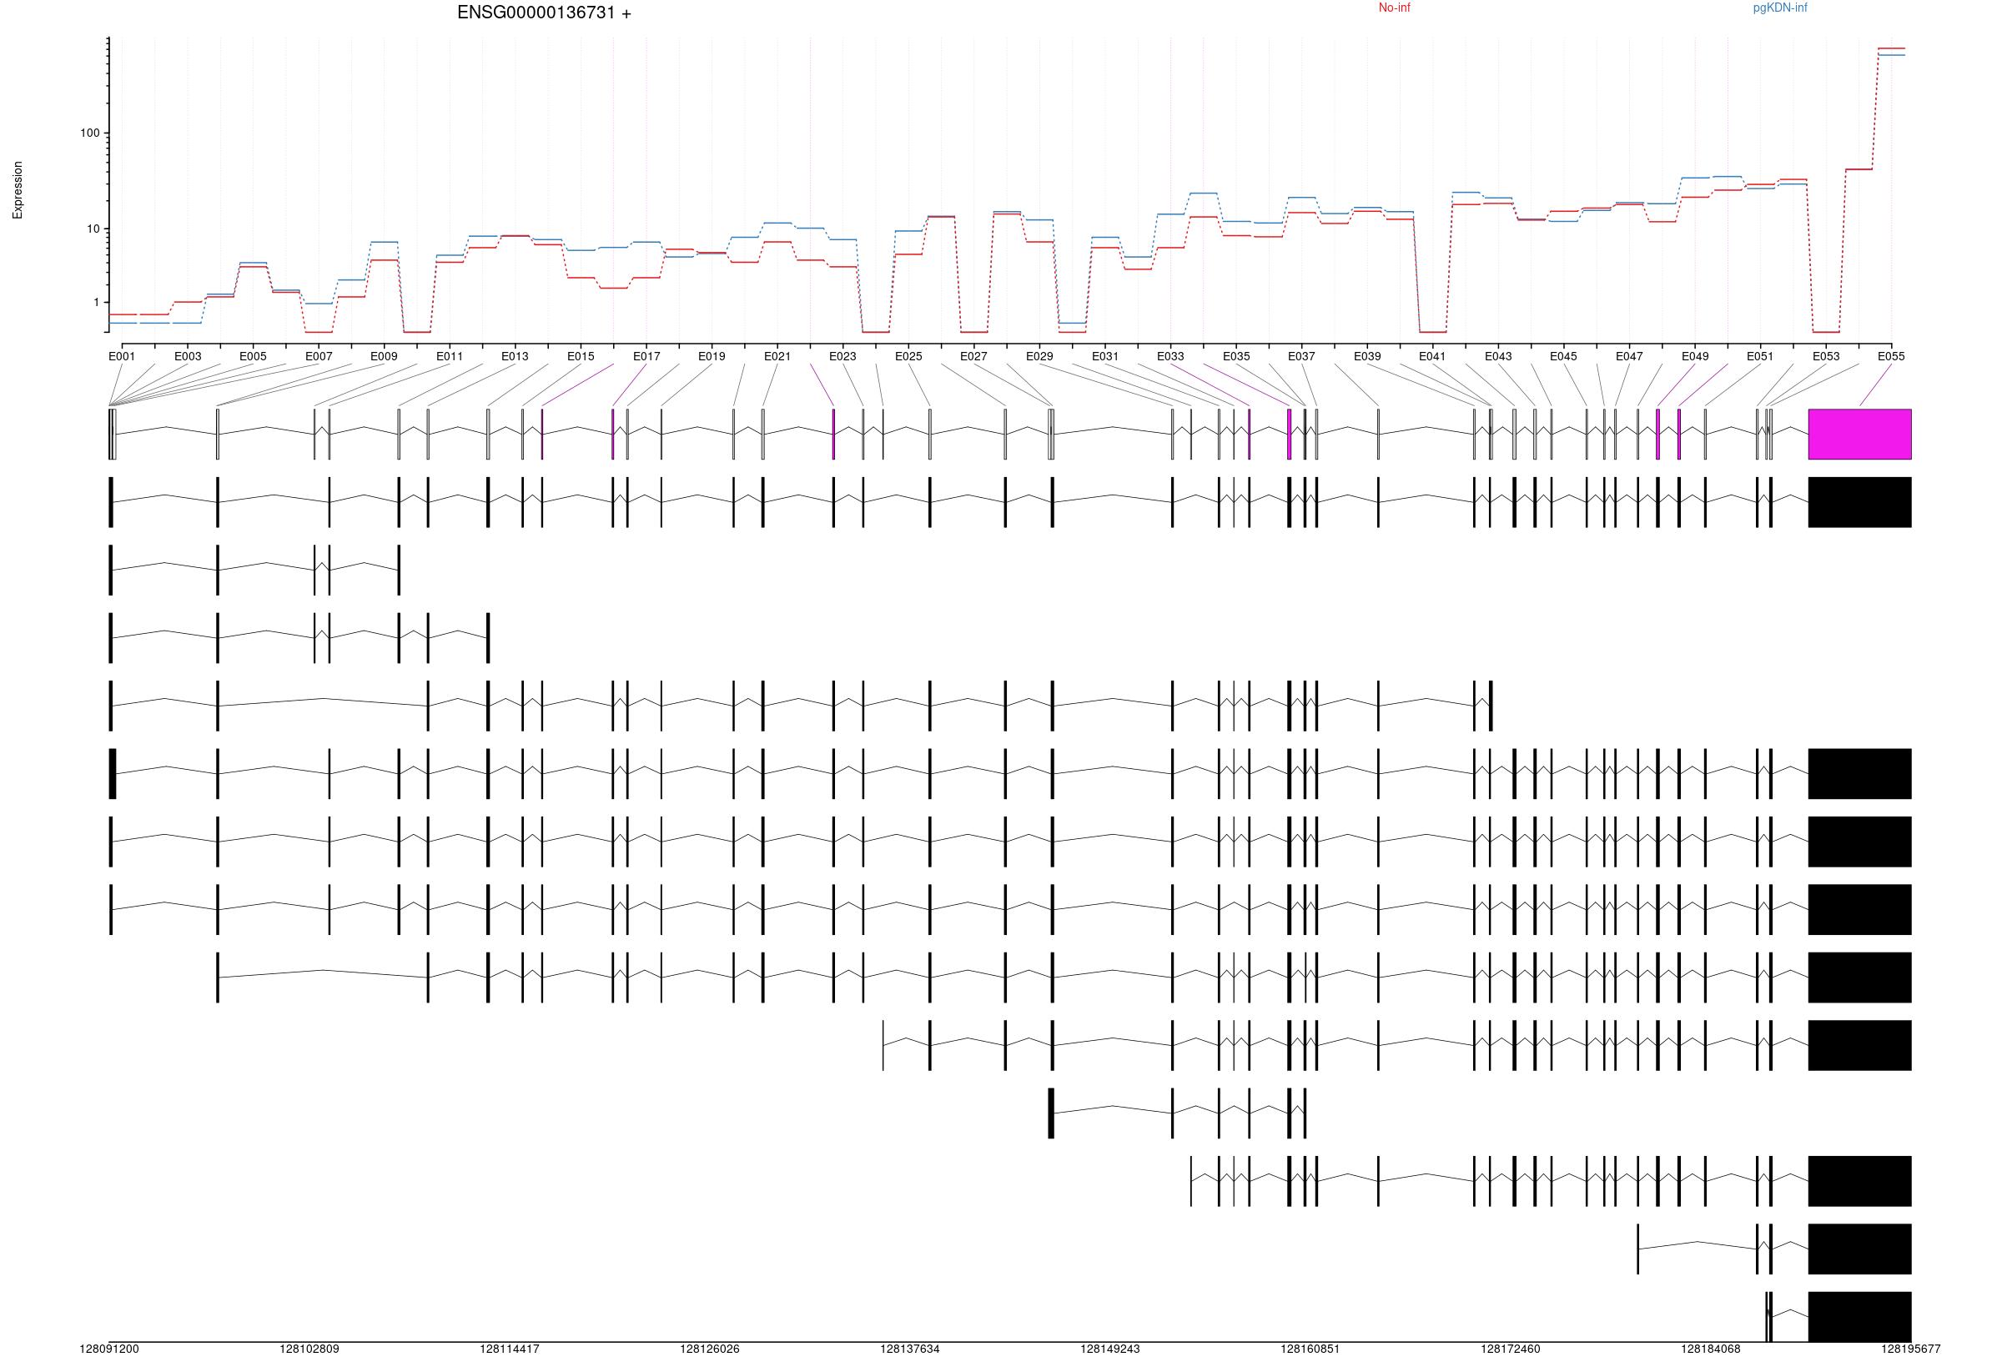Select the pgKDN-inf legend label

(1780, 8)
